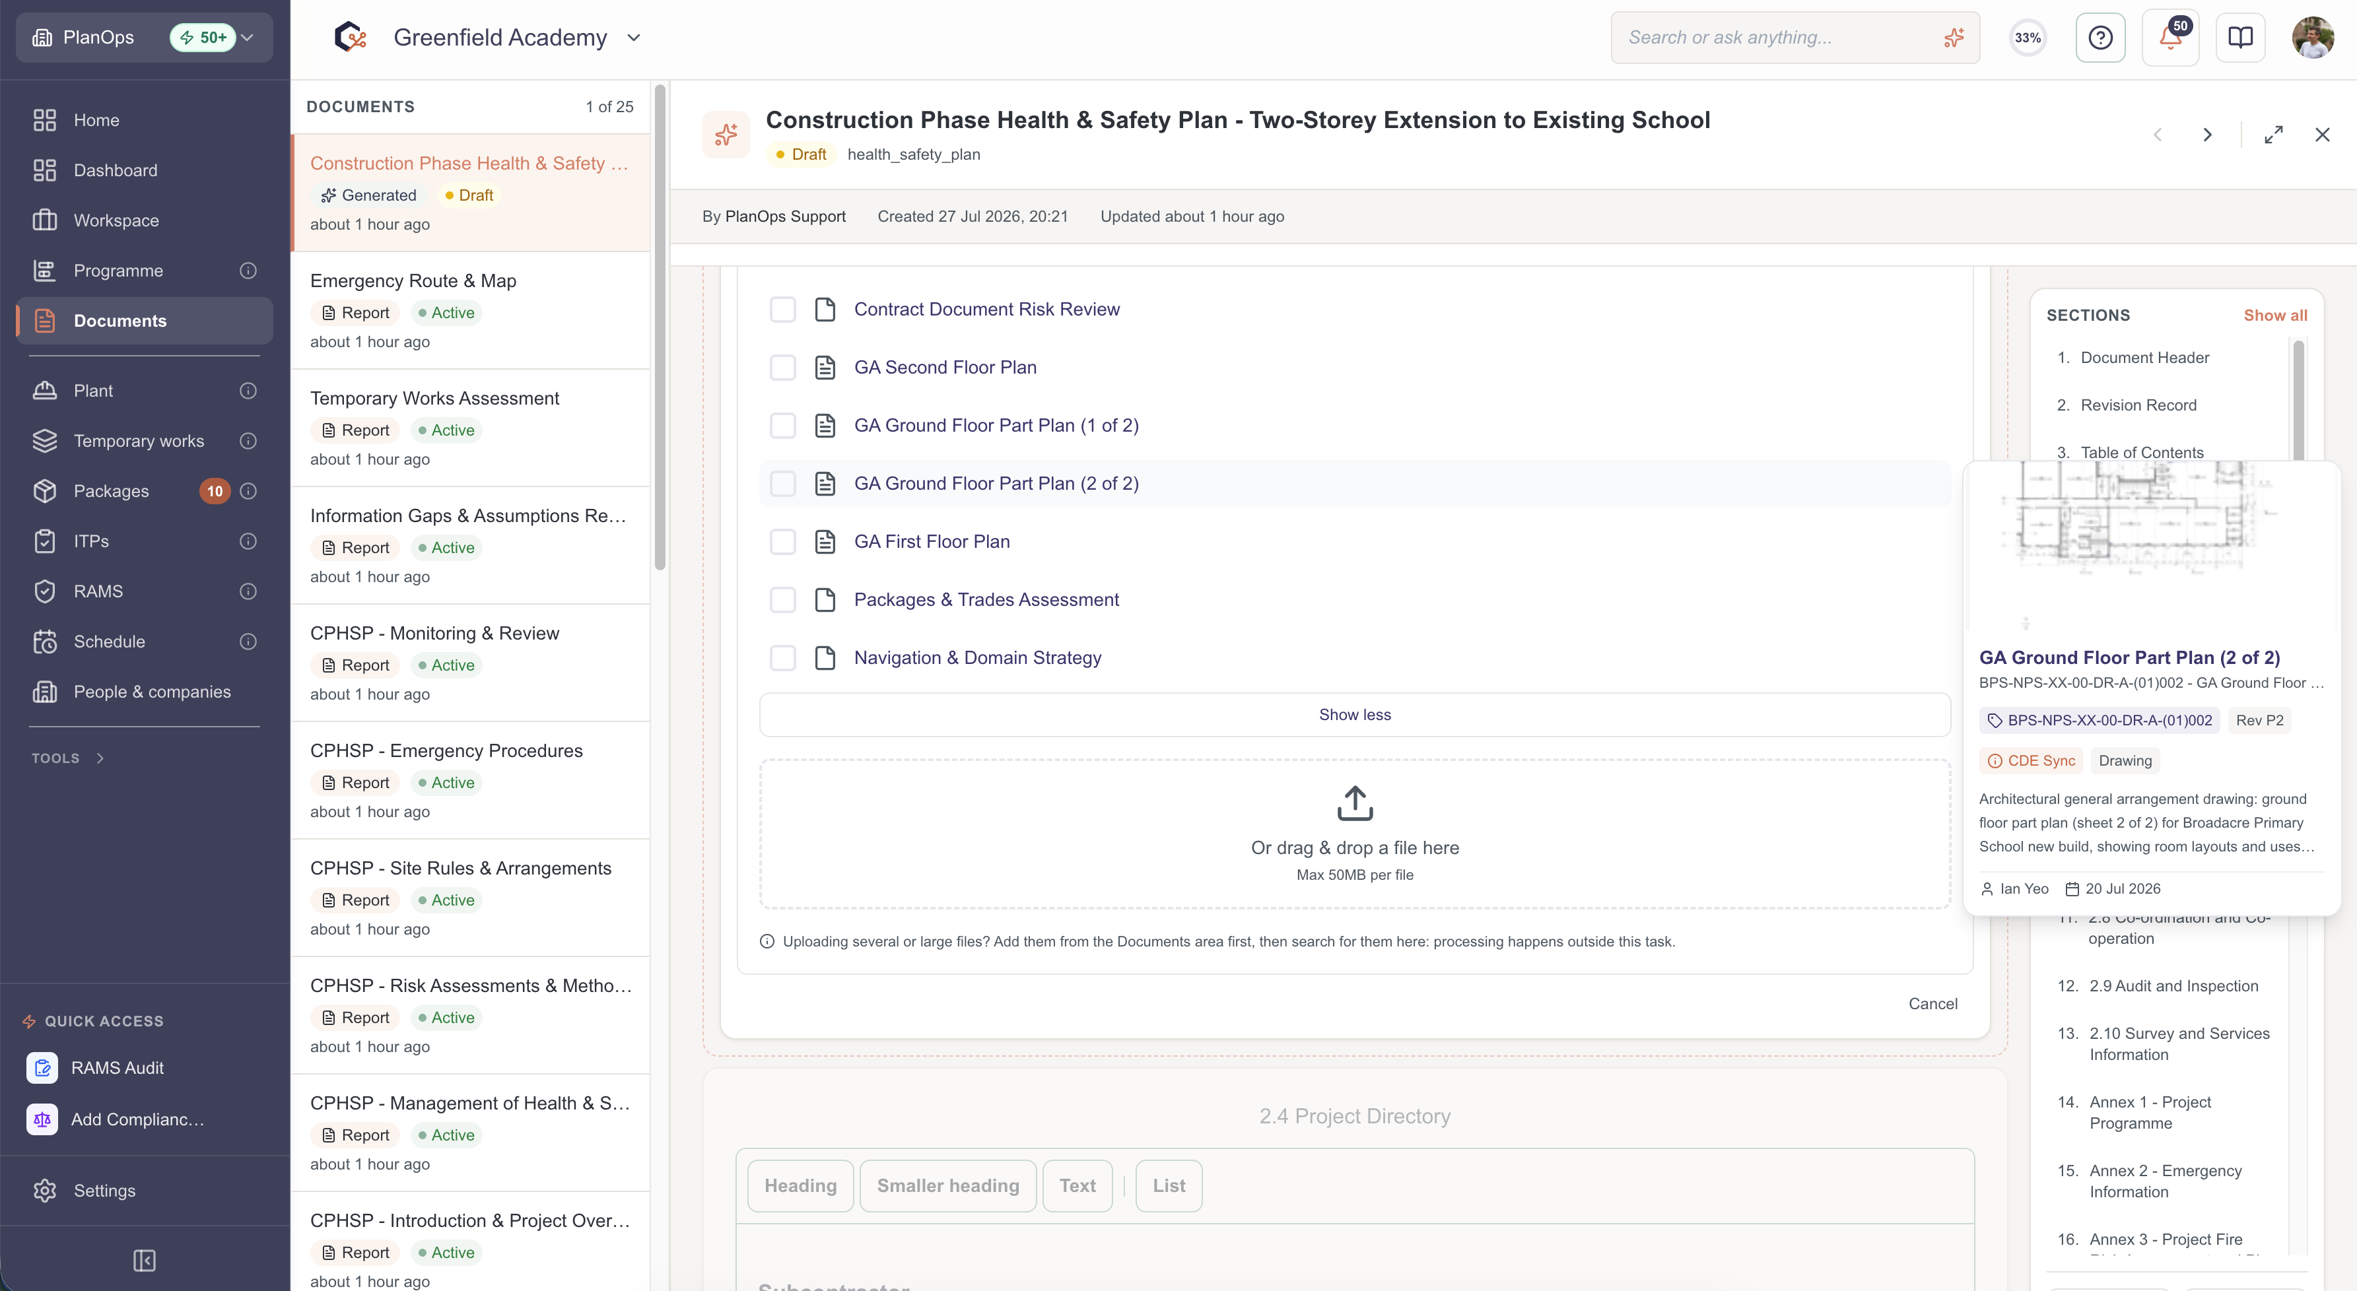Jump to Annex 1 - Project Programme
Image resolution: width=2357 pixels, height=1291 pixels.
(2149, 1113)
